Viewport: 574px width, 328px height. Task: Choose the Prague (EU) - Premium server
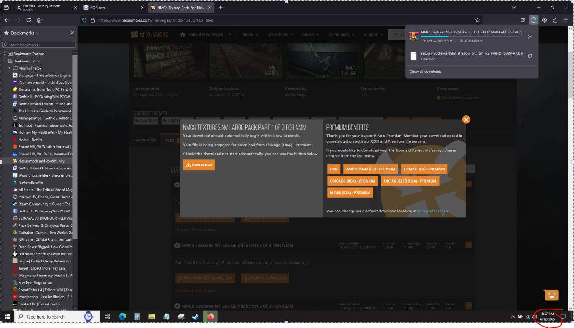pyautogui.click(x=424, y=169)
